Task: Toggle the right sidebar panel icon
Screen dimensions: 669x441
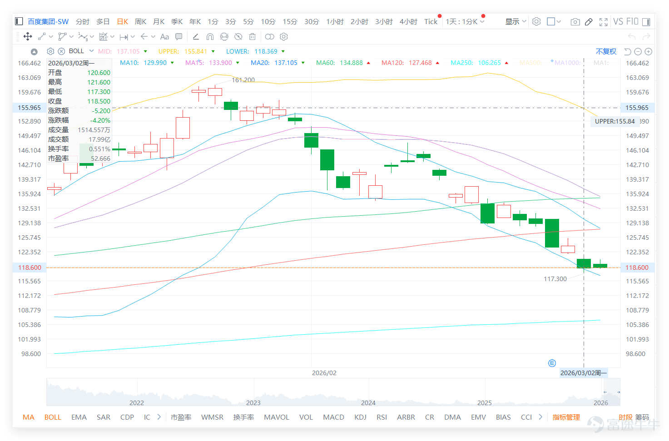Action: (x=646, y=21)
